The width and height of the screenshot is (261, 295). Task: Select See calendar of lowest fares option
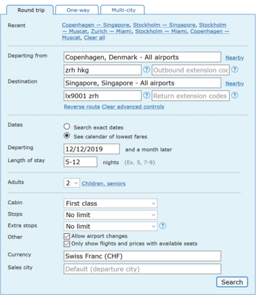coord(66,136)
